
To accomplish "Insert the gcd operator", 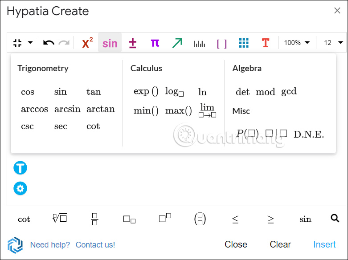I will 289,92.
